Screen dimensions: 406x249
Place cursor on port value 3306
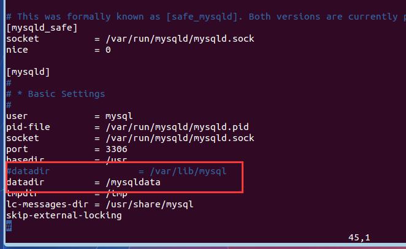click(x=117, y=149)
